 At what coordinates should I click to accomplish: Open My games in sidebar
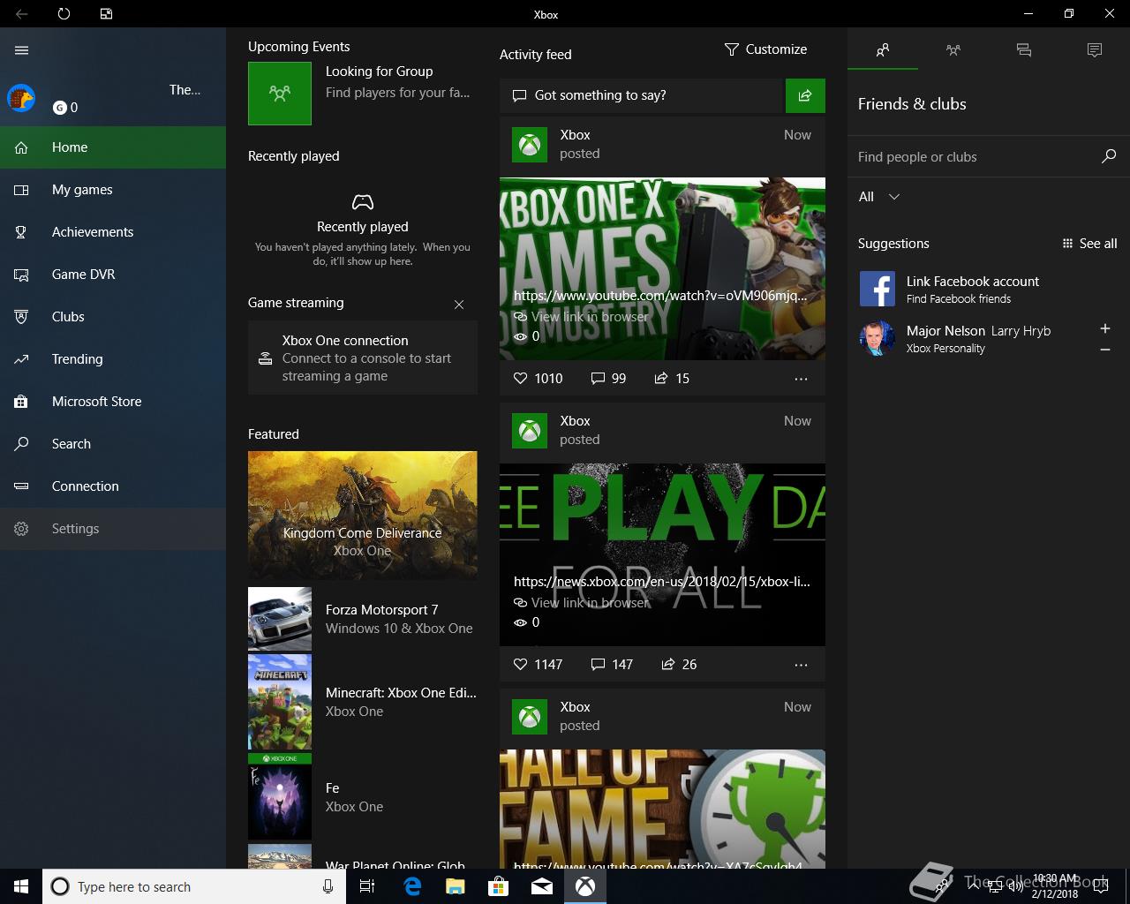coord(113,190)
